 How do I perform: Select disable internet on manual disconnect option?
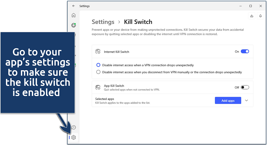98,72
